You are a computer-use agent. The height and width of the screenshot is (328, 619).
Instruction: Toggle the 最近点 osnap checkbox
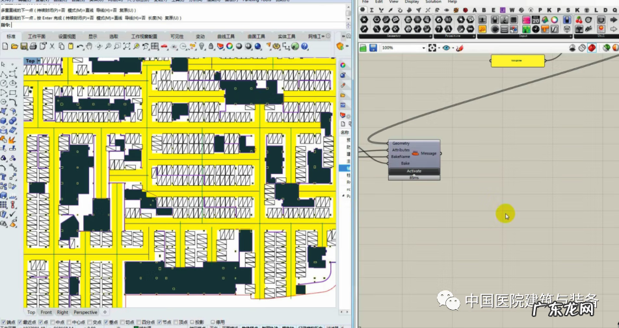21,322
